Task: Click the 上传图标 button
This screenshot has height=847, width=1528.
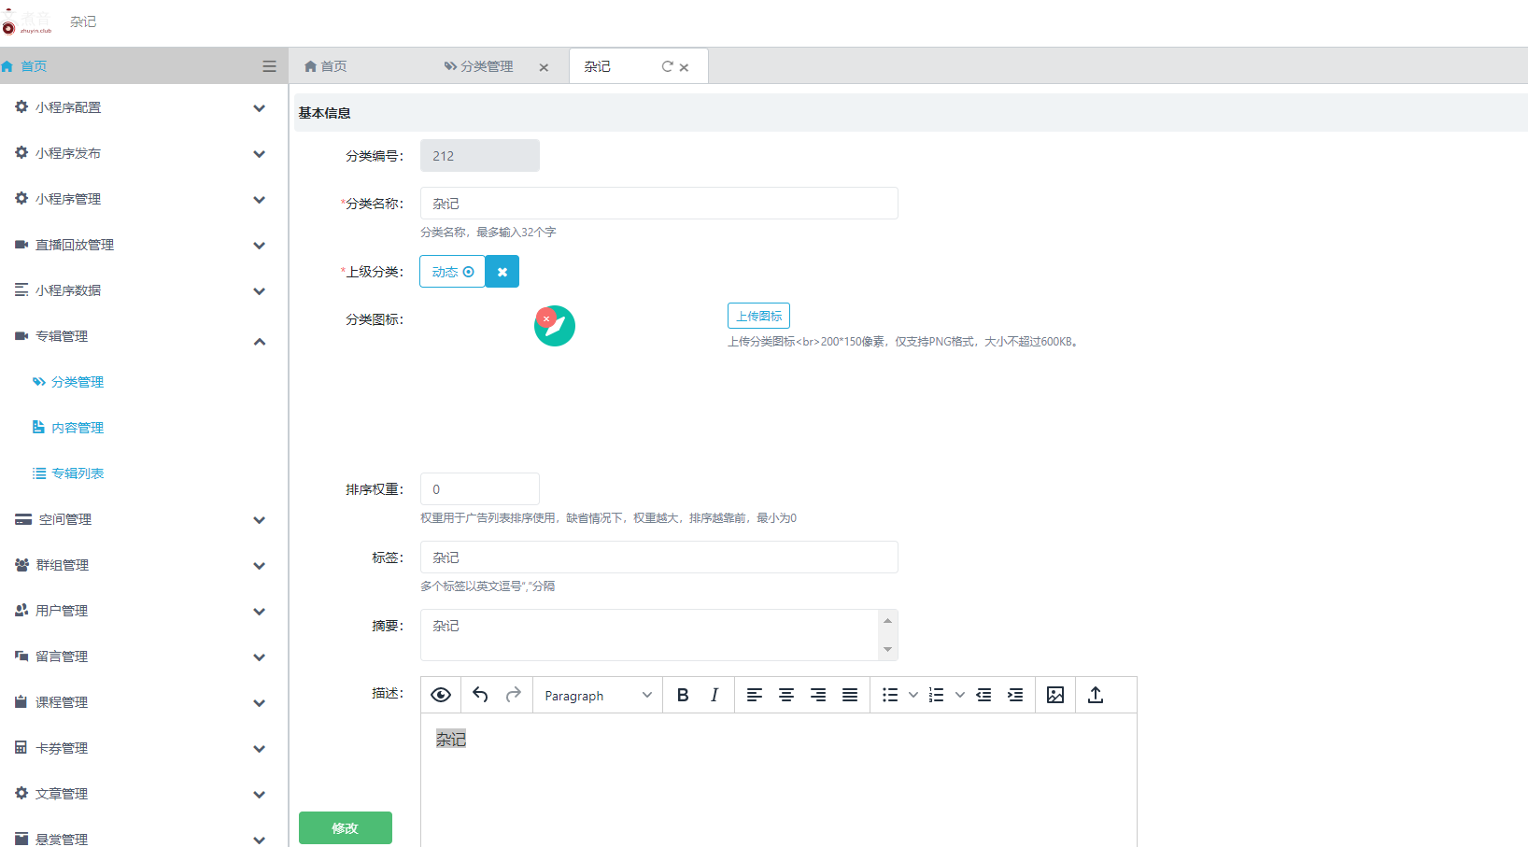Action: (758, 316)
